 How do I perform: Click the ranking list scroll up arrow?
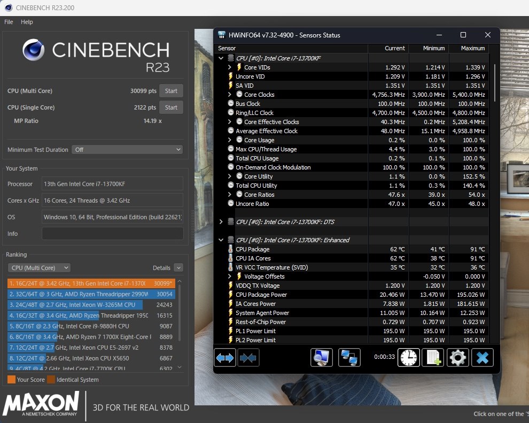180,281
